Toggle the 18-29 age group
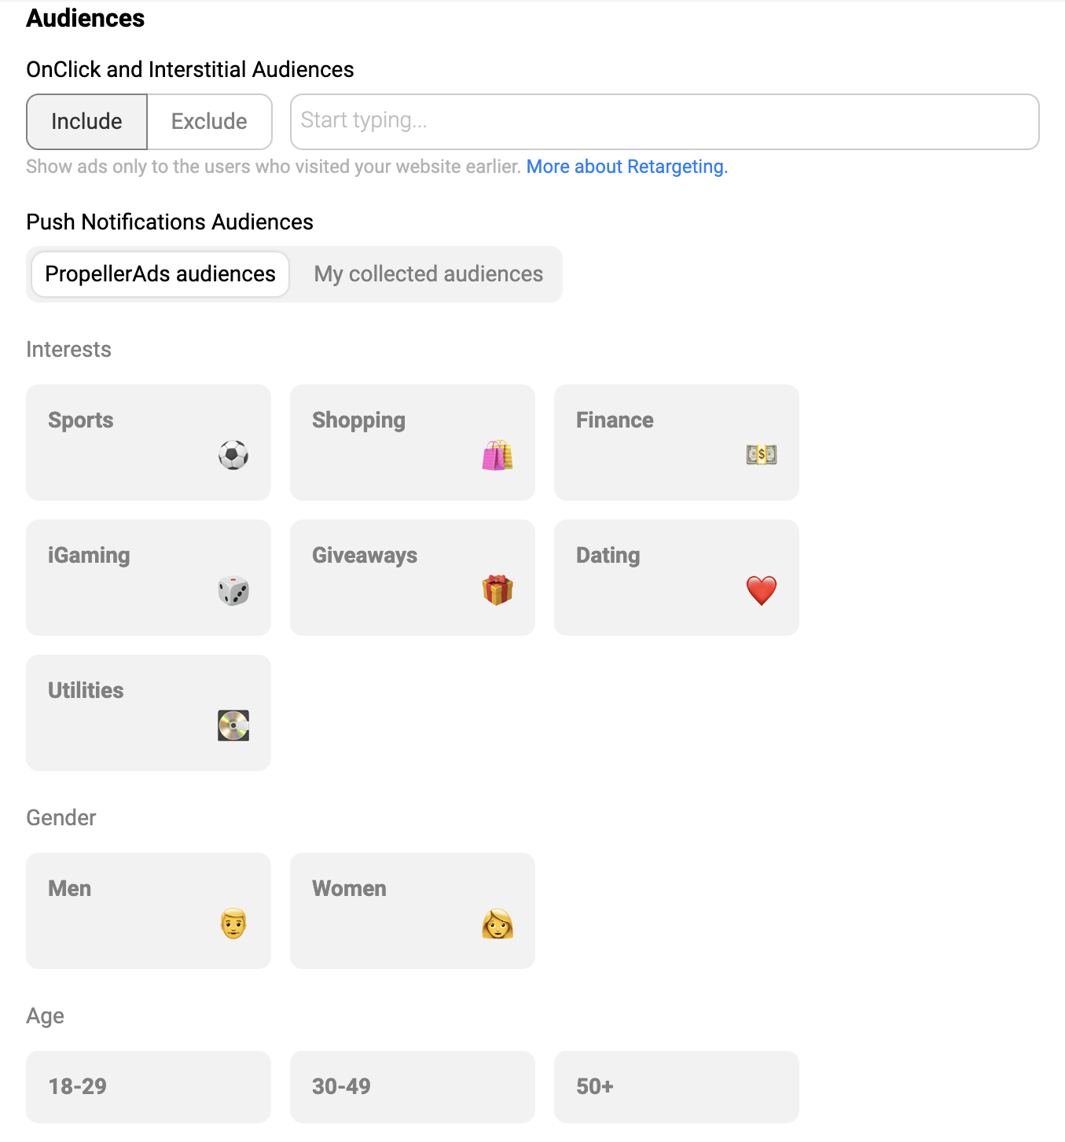1065x1142 pixels. coord(149,1086)
